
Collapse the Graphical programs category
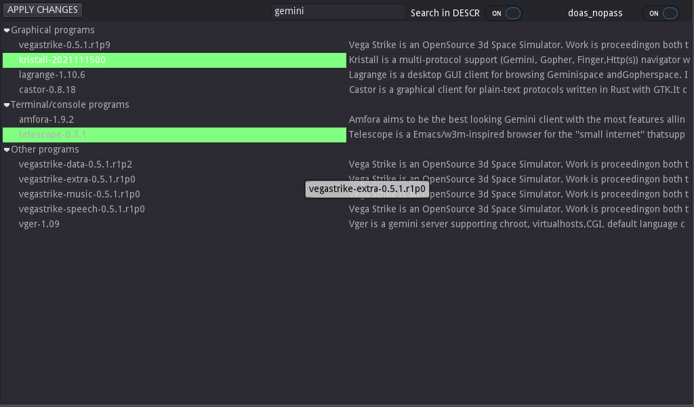point(7,31)
